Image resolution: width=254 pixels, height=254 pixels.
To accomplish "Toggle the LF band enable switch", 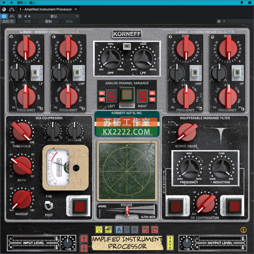I will pos(35,72).
